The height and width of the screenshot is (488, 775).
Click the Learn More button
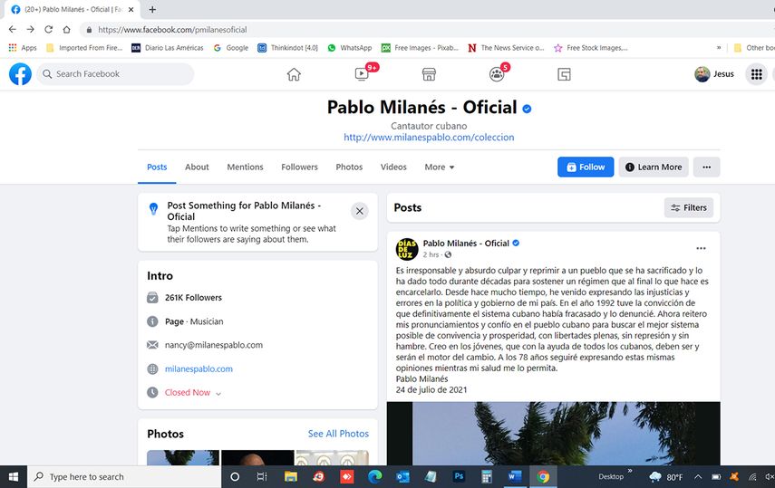click(654, 167)
